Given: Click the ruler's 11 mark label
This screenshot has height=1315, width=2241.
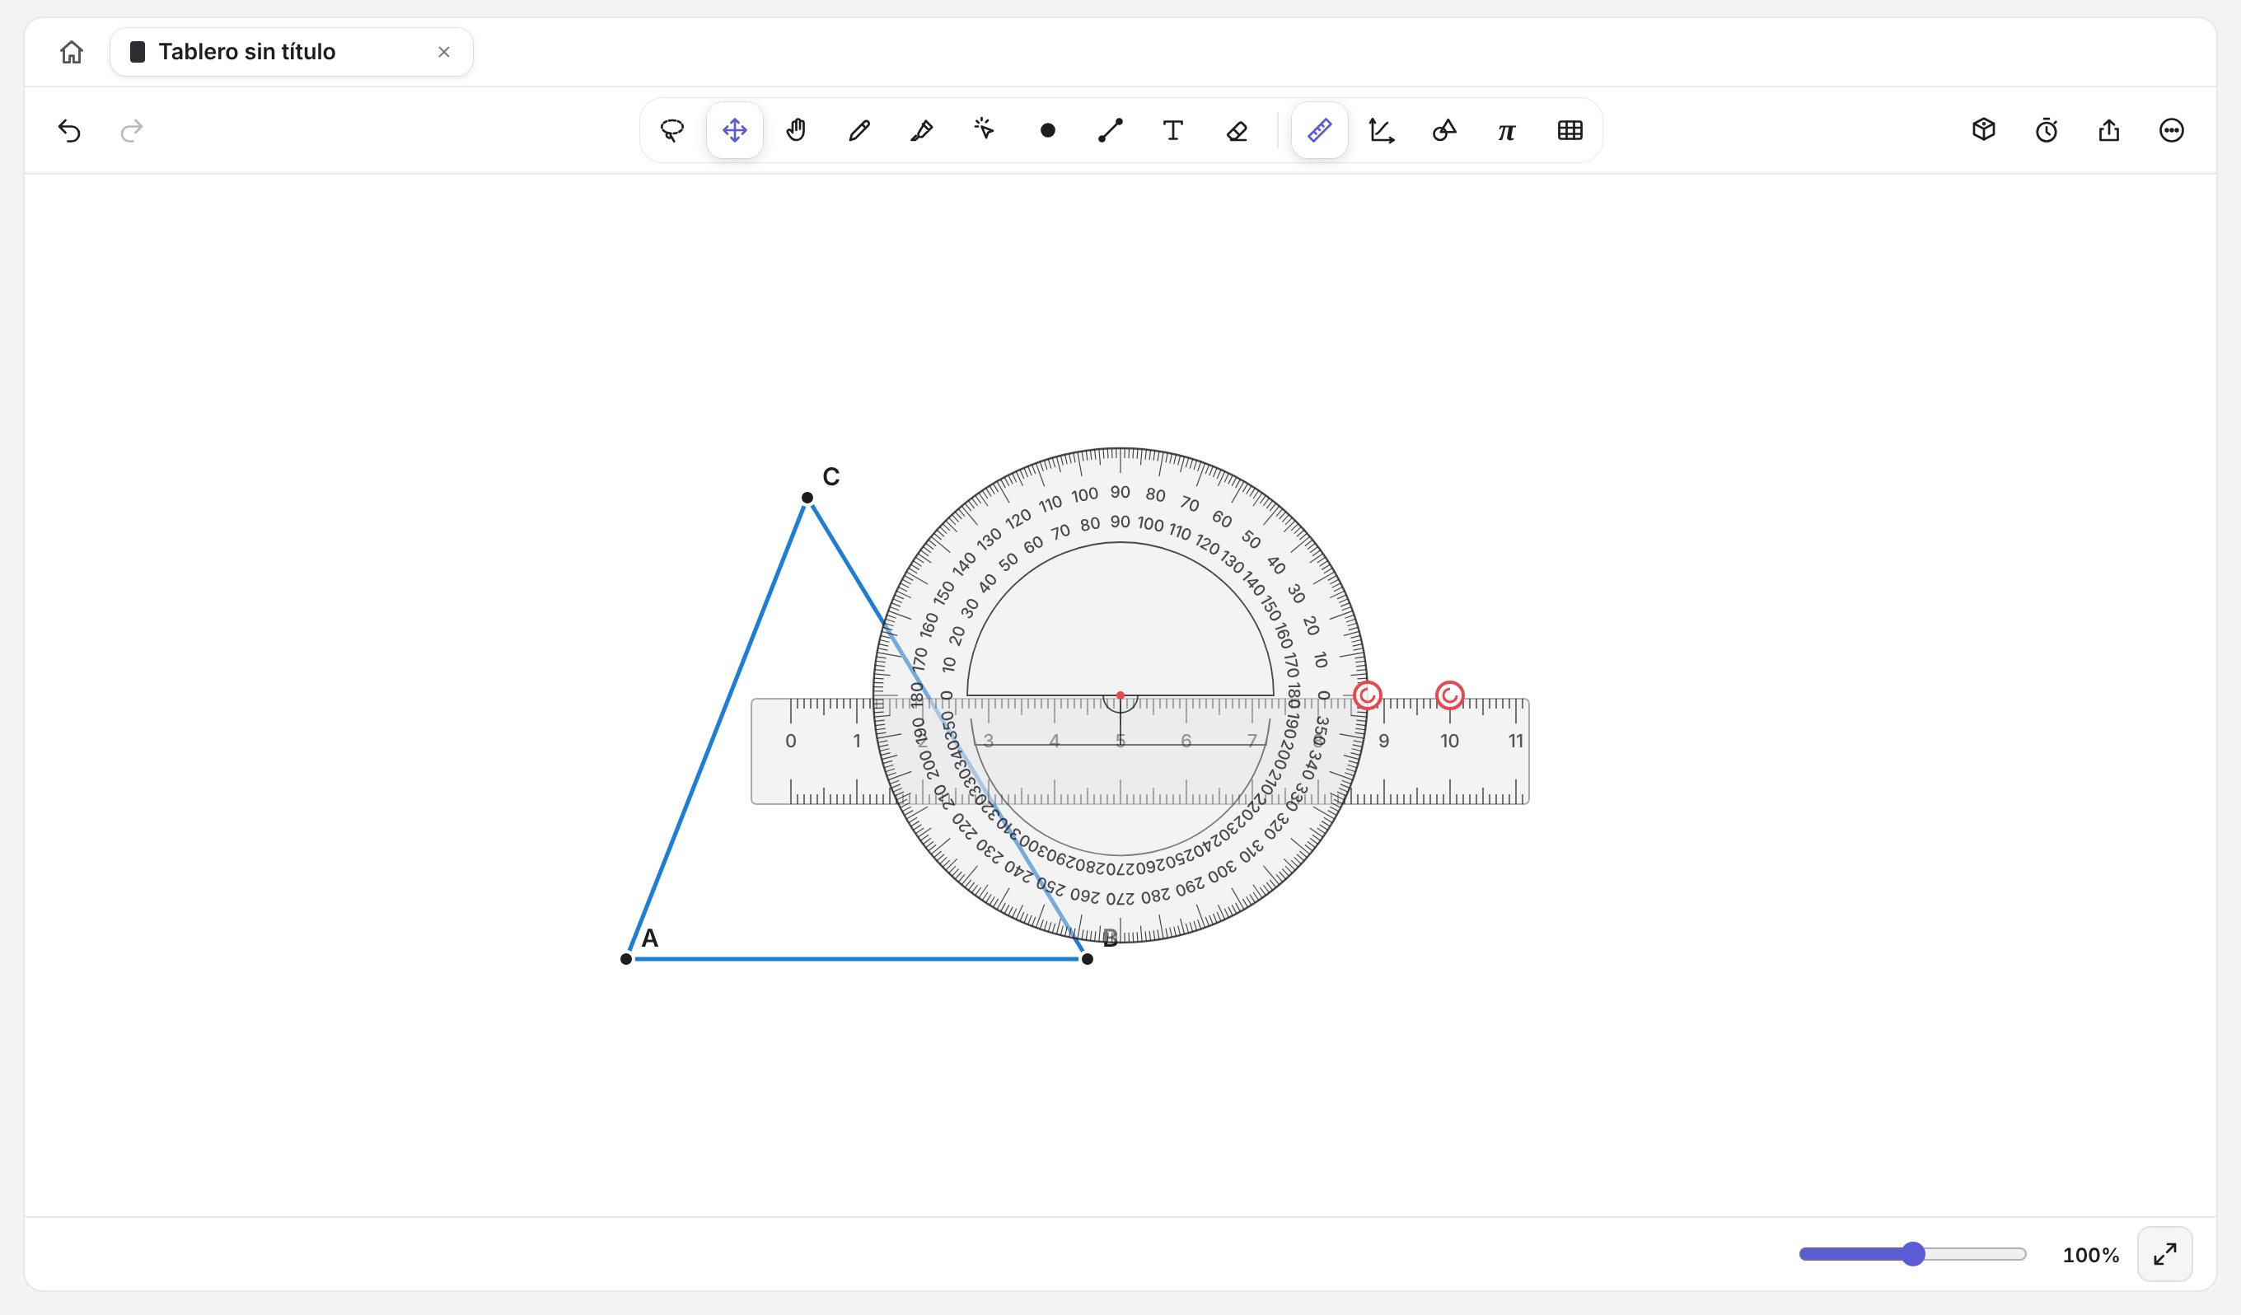Looking at the screenshot, I should click(x=1515, y=741).
